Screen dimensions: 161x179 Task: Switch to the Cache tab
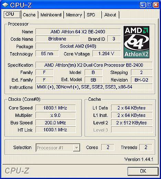point(30,15)
